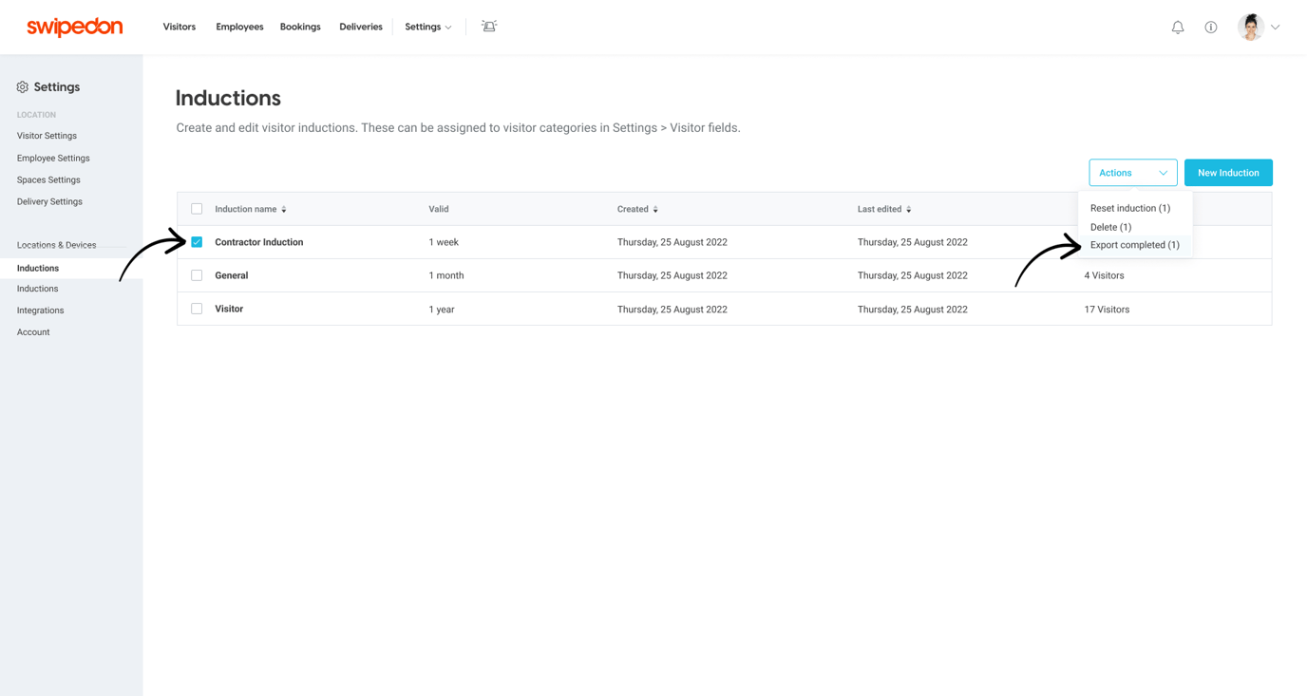Open the Actions dropdown

[x=1132, y=172]
